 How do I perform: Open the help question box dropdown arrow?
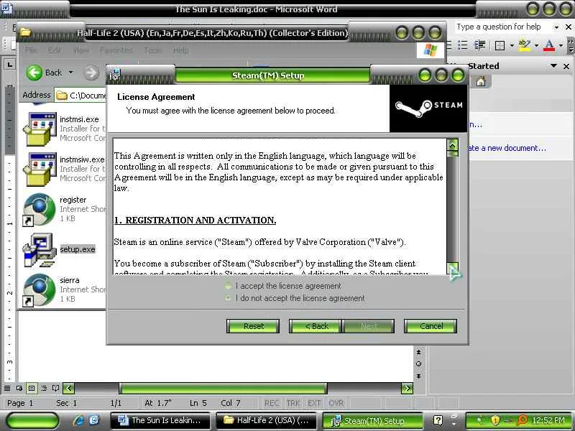pos(556,27)
